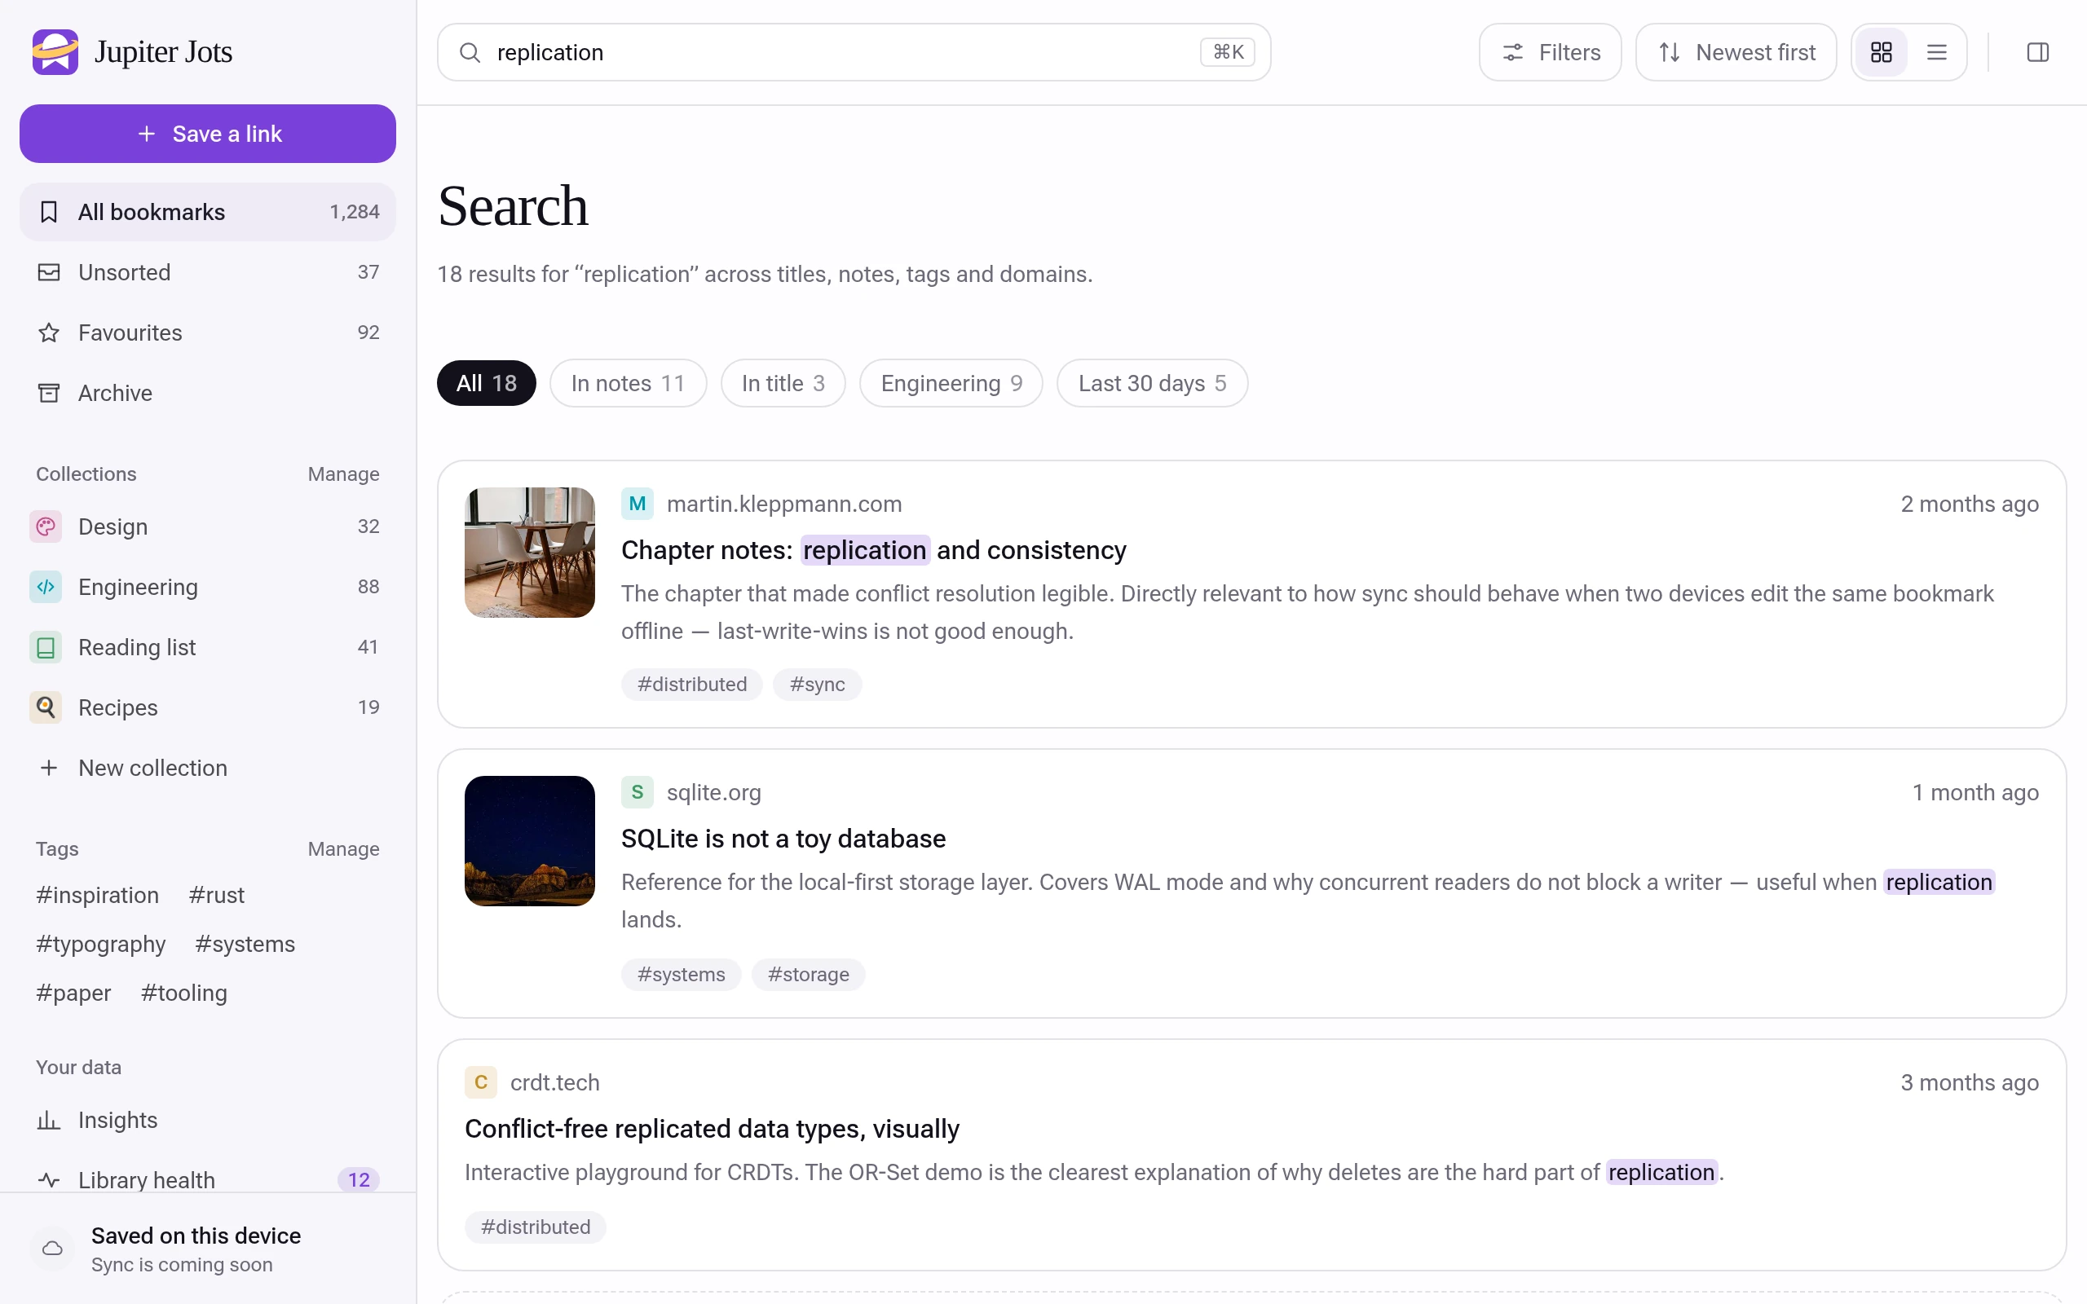Click the magnifier search icon
The height and width of the screenshot is (1304, 2087).
(469, 53)
